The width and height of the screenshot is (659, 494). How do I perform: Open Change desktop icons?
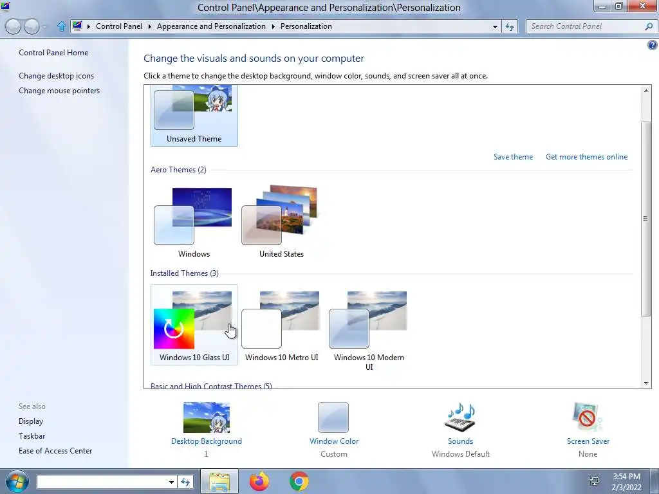click(x=57, y=76)
